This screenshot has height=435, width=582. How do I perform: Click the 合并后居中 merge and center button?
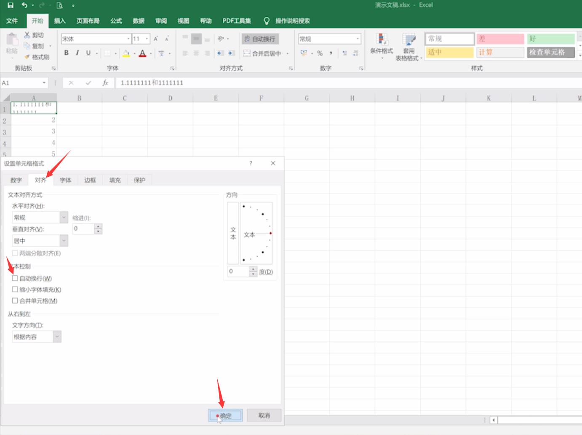pyautogui.click(x=263, y=53)
